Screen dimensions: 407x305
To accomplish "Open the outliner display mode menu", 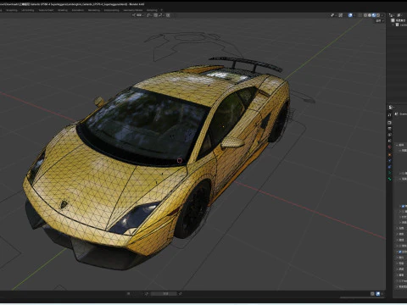I will [x=392, y=15].
